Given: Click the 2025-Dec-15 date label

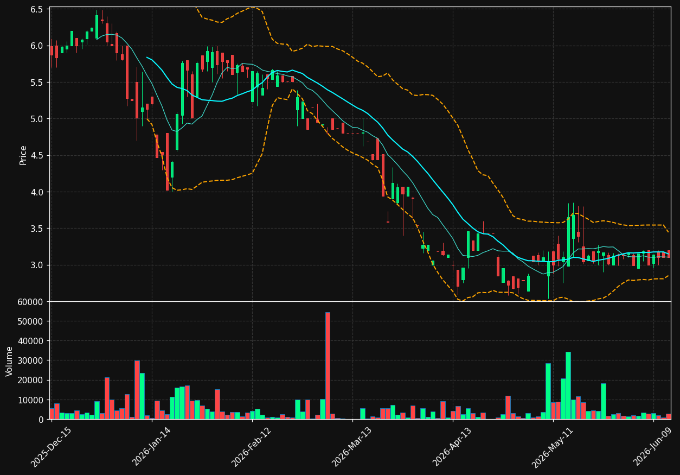Looking at the screenshot, I should 52,447.
